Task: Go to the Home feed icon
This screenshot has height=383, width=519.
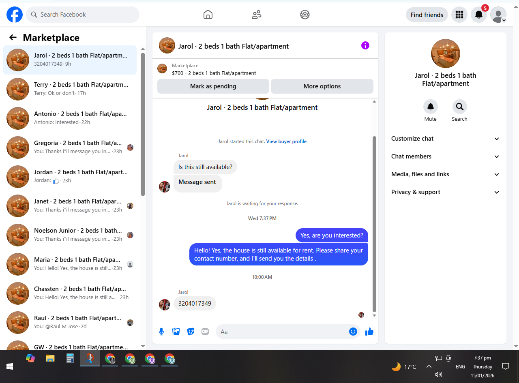Action: (208, 15)
